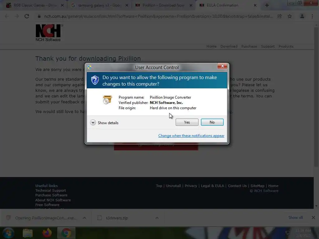The image size is (319, 239).
Task: Click Privacy link in footer
Action: tap(191, 186)
